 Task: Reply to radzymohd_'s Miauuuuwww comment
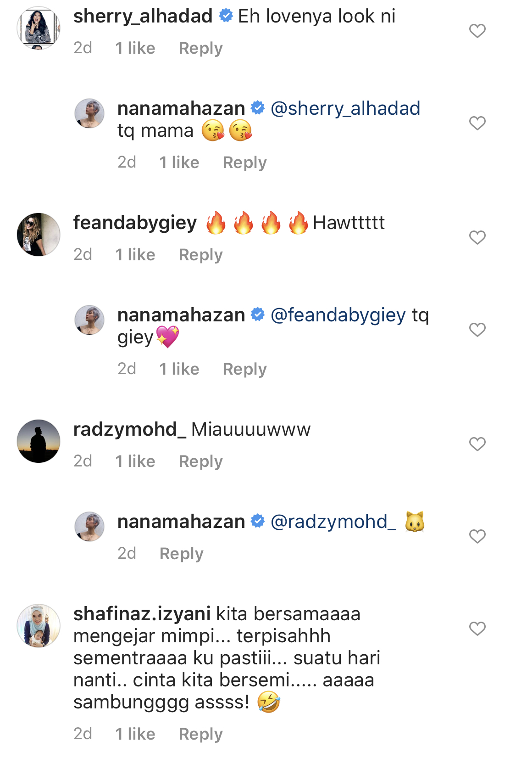pyautogui.click(x=200, y=461)
